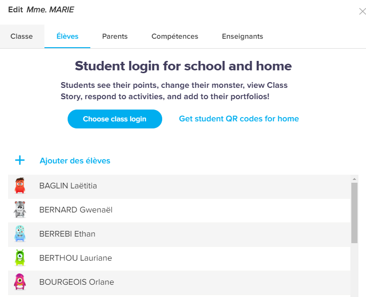Open the Enseignants tab
The height and width of the screenshot is (297, 366).
(x=243, y=36)
